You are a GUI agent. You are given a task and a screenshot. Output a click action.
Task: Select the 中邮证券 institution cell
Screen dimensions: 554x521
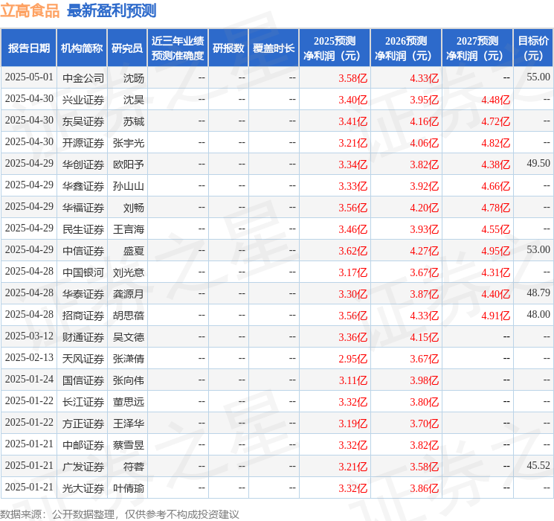83,445
